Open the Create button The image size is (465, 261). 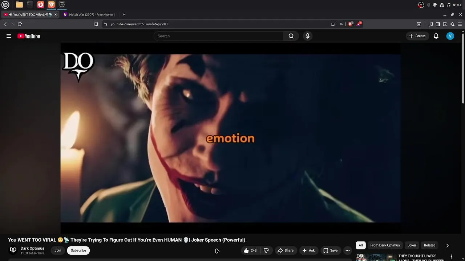pos(417,36)
